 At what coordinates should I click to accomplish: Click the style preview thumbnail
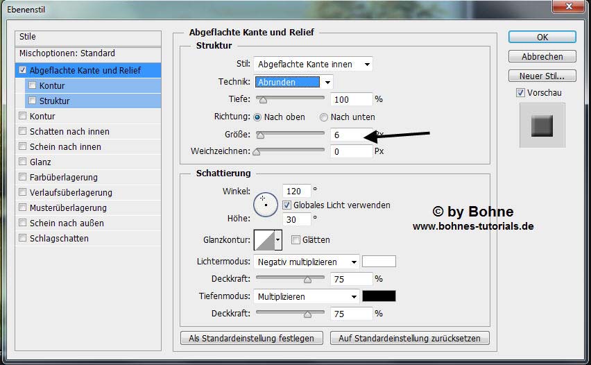click(542, 126)
